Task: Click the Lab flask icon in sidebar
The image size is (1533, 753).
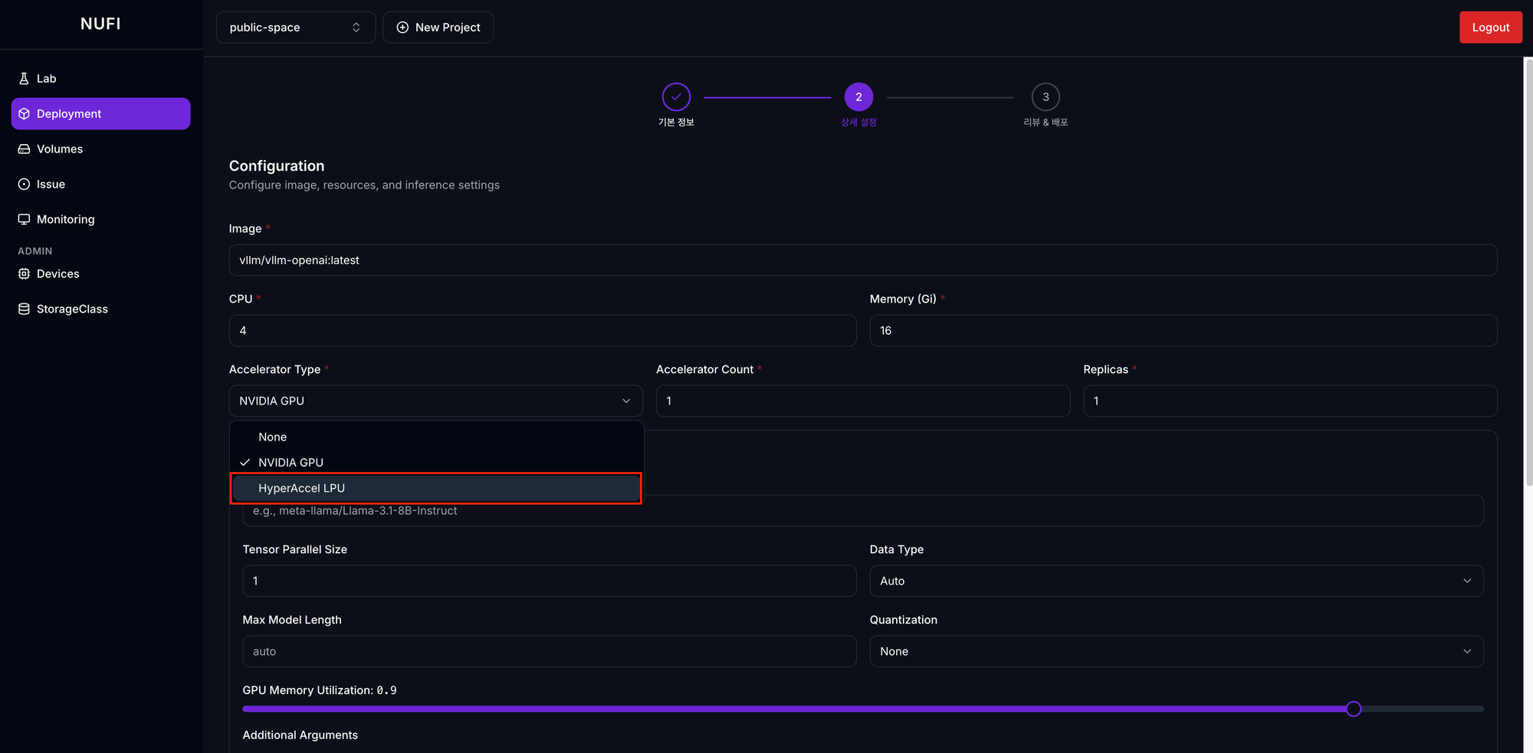Action: [24, 78]
